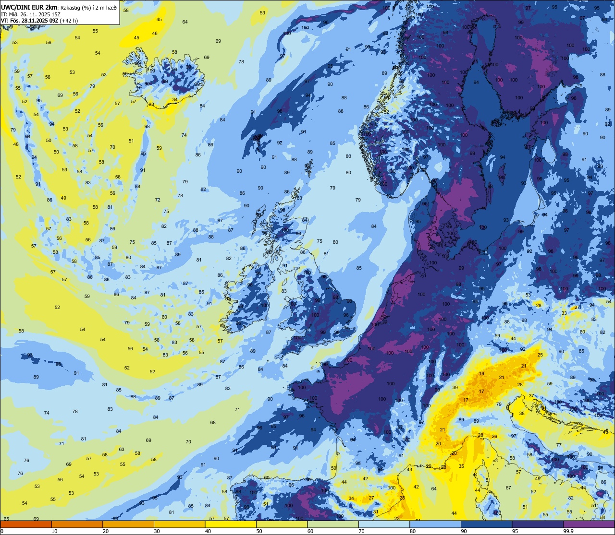Click the 90–95% dark blue legend swatch
The image size is (615, 535).
click(x=487, y=524)
